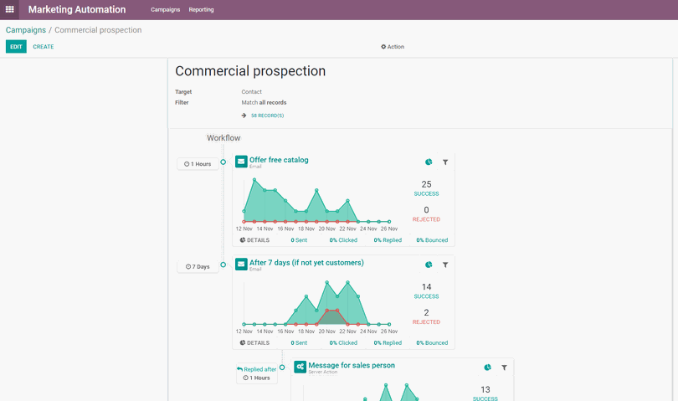Screen dimensions: 678x401
Task: Open graph icon on Message for sales person
Action: 488,368
